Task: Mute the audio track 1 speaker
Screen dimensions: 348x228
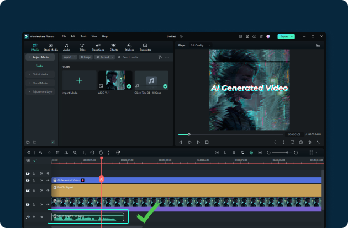Action: [41, 217]
